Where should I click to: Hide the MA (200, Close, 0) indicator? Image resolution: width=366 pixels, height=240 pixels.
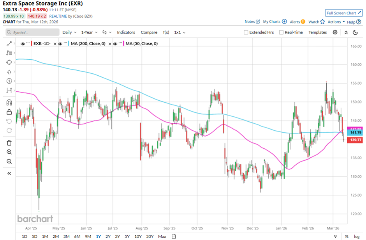tap(60, 44)
